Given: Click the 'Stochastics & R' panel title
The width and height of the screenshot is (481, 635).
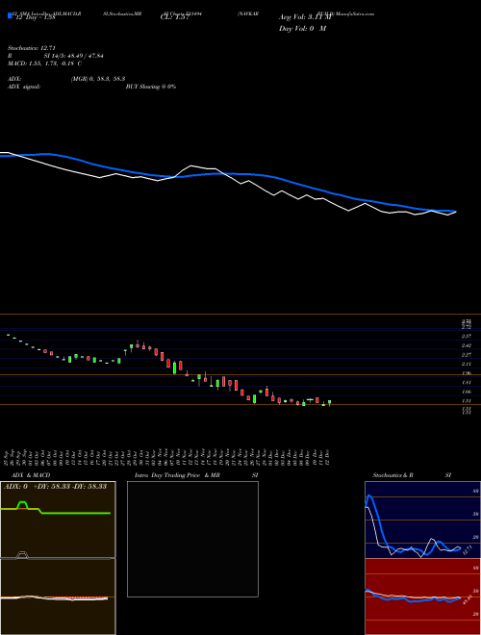Looking at the screenshot, I should 392,475.
